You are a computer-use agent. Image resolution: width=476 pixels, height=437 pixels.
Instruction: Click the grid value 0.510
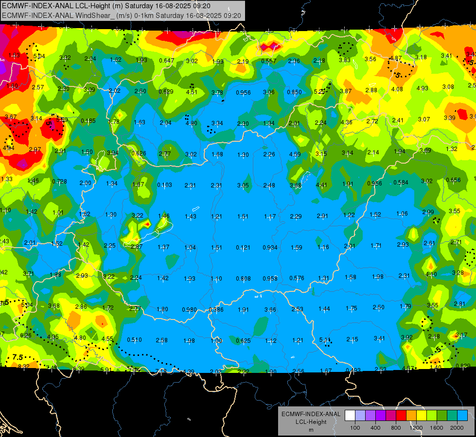tap(134, 340)
